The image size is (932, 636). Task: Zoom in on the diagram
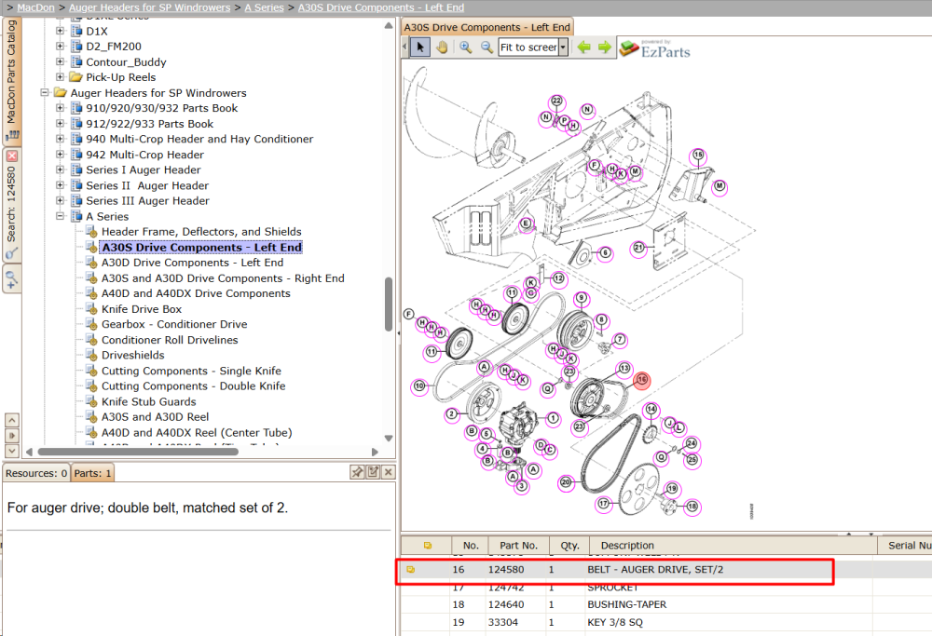465,47
